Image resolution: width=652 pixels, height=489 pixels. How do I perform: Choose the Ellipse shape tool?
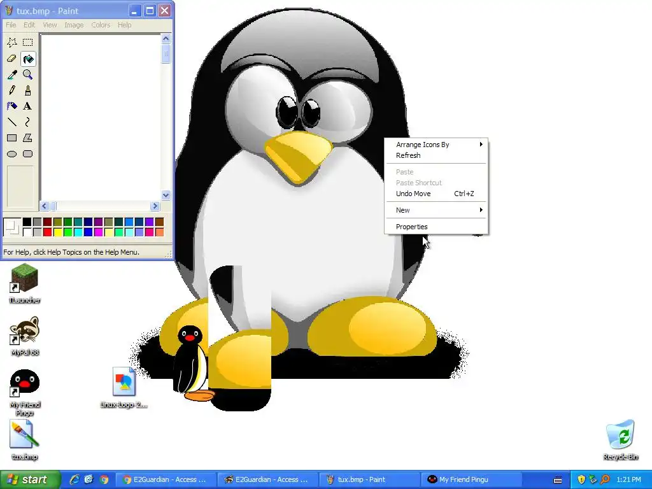pyautogui.click(x=12, y=154)
